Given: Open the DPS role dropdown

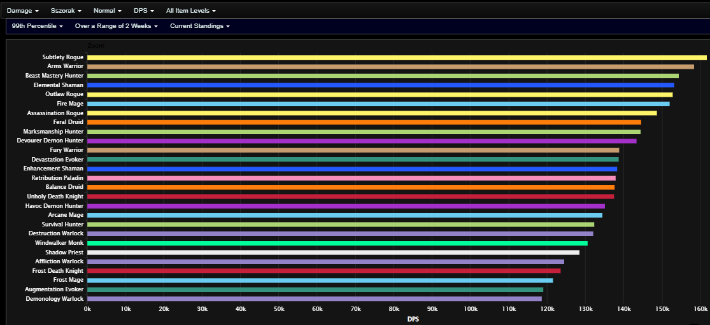Looking at the screenshot, I should click(x=143, y=10).
